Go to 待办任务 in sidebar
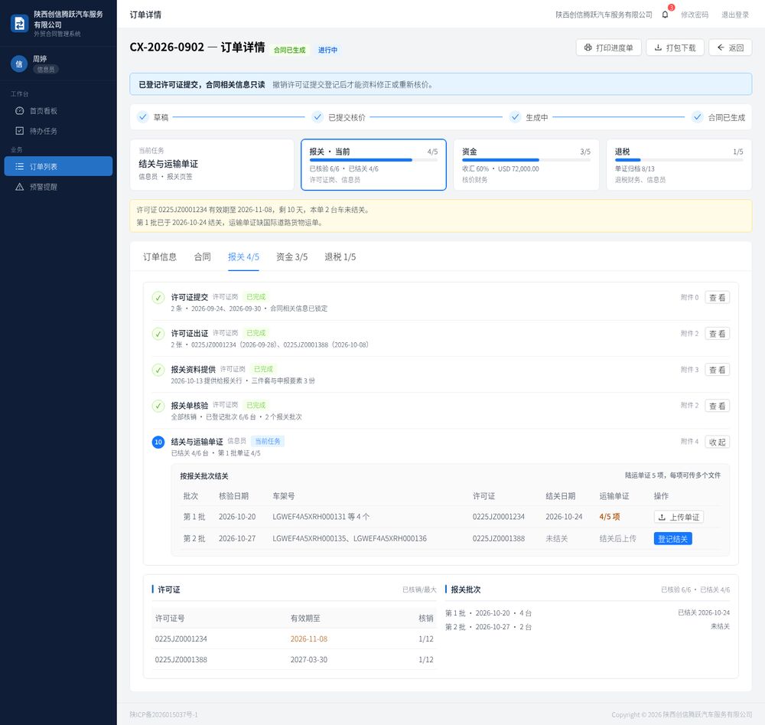Screen dimensions: 765x725 [x=59, y=131]
